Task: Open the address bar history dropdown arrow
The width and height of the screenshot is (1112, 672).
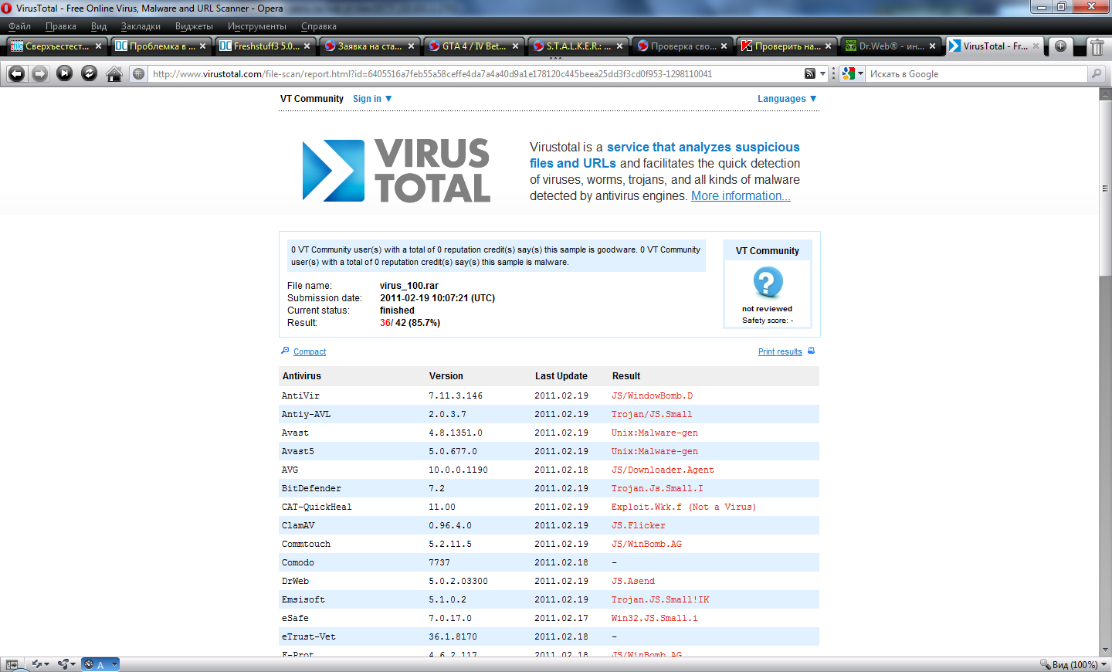Action: tap(822, 74)
